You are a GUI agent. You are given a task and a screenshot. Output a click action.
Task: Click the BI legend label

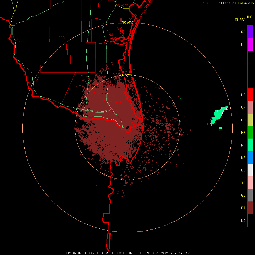click(x=243, y=208)
